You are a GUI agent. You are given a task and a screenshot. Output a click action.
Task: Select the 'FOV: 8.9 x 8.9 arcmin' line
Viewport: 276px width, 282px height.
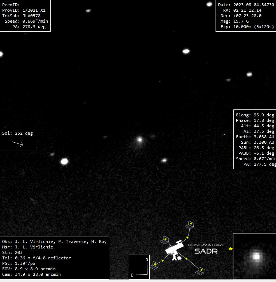click(29, 269)
